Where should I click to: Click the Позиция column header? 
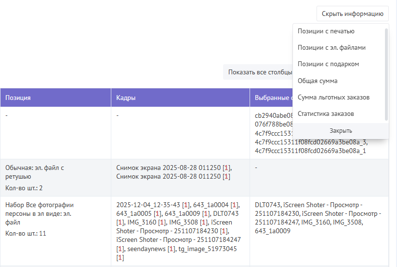18,98
